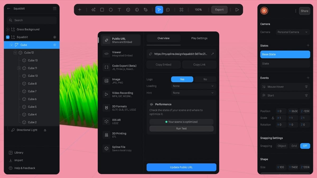The width and height of the screenshot is (317, 178).
Task: Open the Hint dropdown
Action: tap(193, 93)
